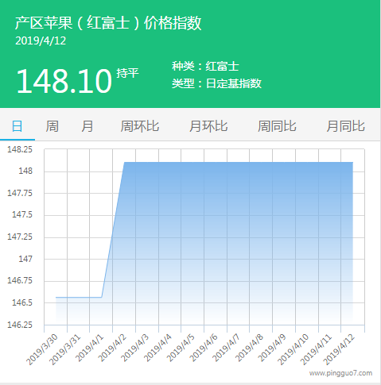Click the 2019/4/12 x-axis date label
Image resolution: width=381 pixels, height=385 pixels.
(339, 350)
